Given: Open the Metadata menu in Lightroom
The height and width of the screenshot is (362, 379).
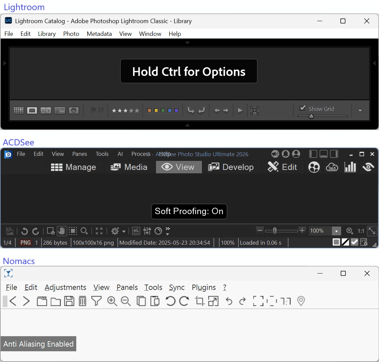Looking at the screenshot, I should pos(99,34).
